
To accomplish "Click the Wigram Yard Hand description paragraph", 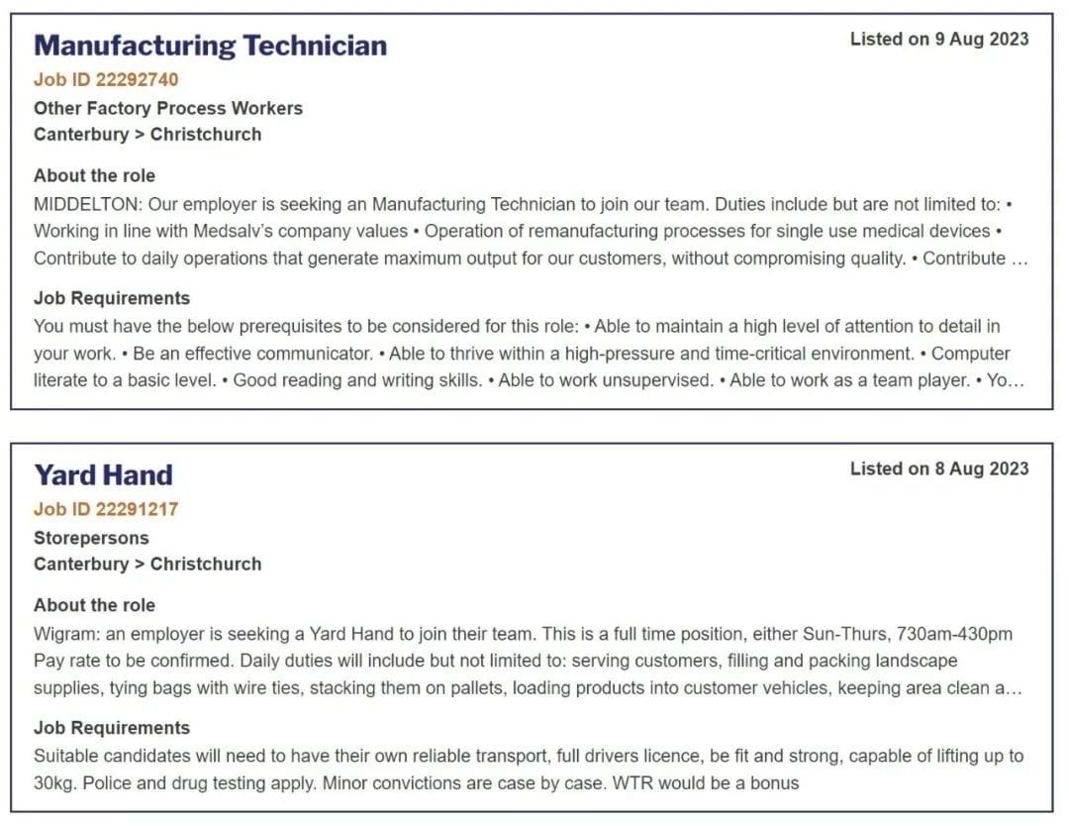I will [x=529, y=661].
